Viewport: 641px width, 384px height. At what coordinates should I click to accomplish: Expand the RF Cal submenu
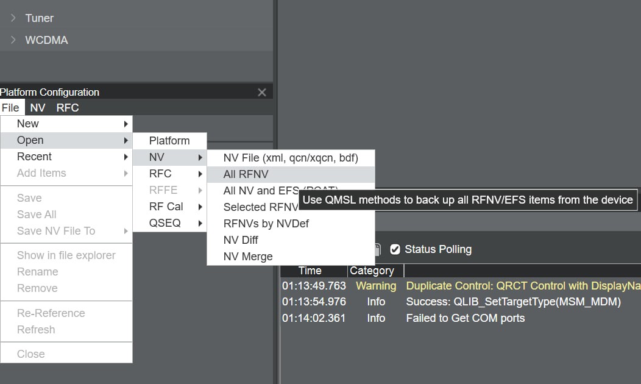coord(169,207)
